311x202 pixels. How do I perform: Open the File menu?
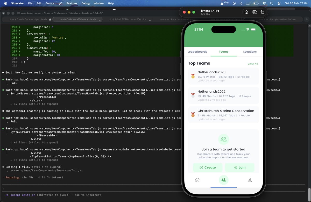pyautogui.click(x=30, y=3)
